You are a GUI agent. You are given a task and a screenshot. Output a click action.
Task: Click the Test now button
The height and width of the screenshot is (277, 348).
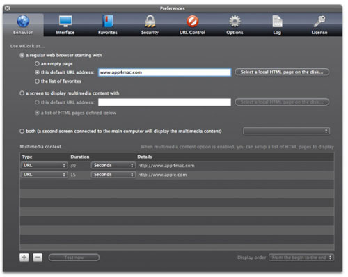74,258
